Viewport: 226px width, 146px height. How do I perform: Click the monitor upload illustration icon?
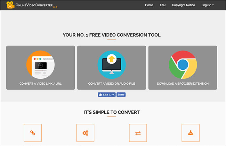click(x=112, y=64)
